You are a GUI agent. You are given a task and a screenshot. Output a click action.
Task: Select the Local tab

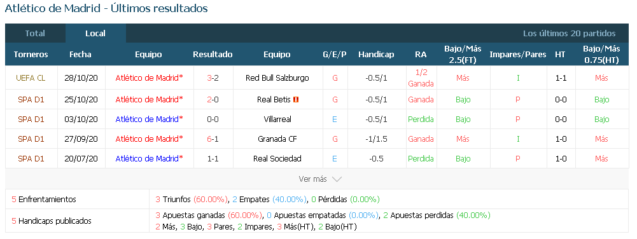[95, 33]
